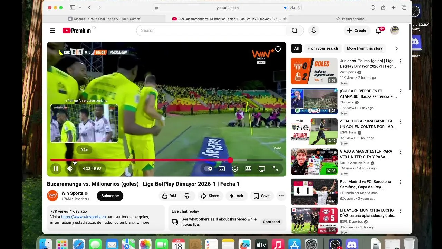
Task: Open Safari tab group dropdown chevron
Action: (80, 8)
